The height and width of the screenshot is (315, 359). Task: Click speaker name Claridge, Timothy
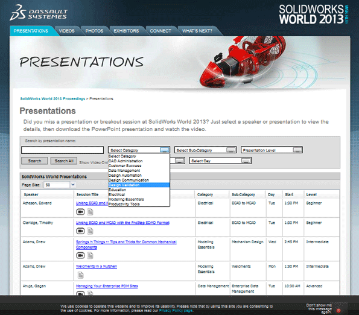(x=38, y=223)
